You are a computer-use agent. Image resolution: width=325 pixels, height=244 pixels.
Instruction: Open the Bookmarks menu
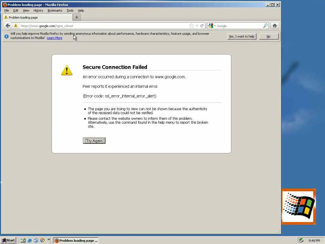55,10
